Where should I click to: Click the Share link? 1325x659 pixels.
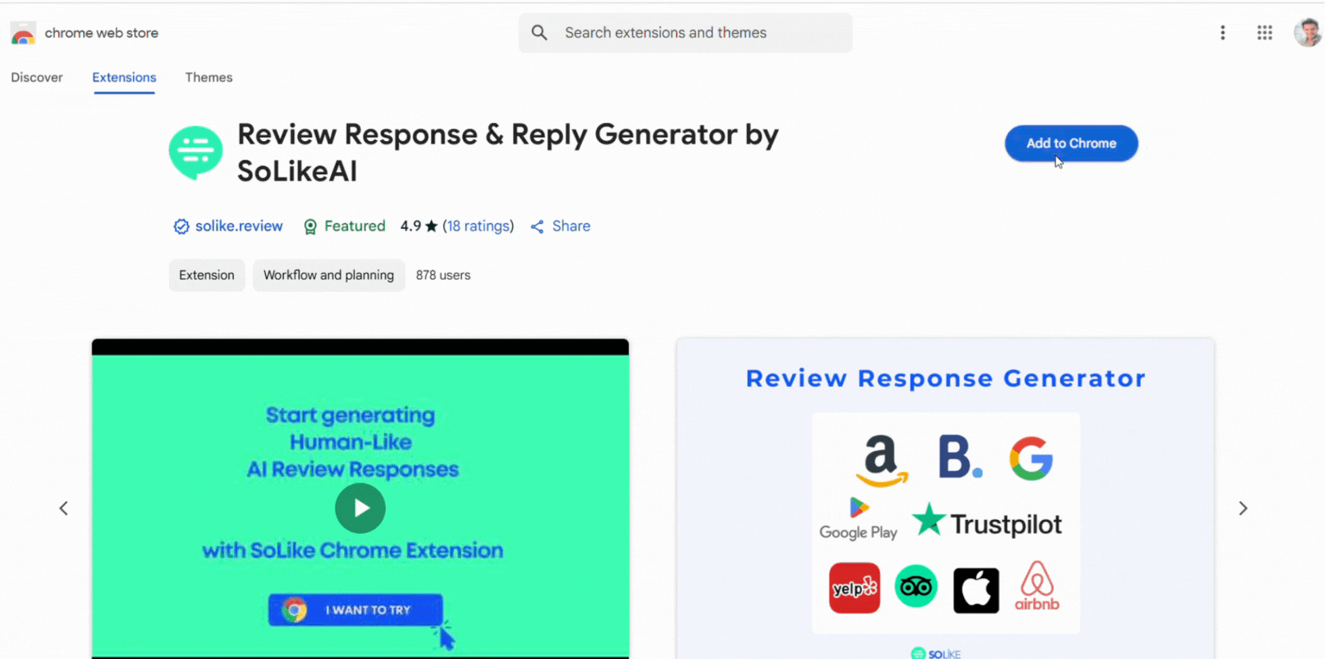(x=571, y=226)
